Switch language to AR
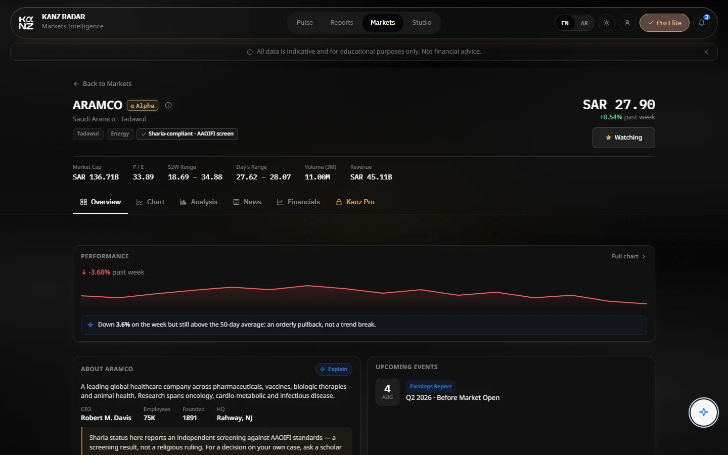 584,23
